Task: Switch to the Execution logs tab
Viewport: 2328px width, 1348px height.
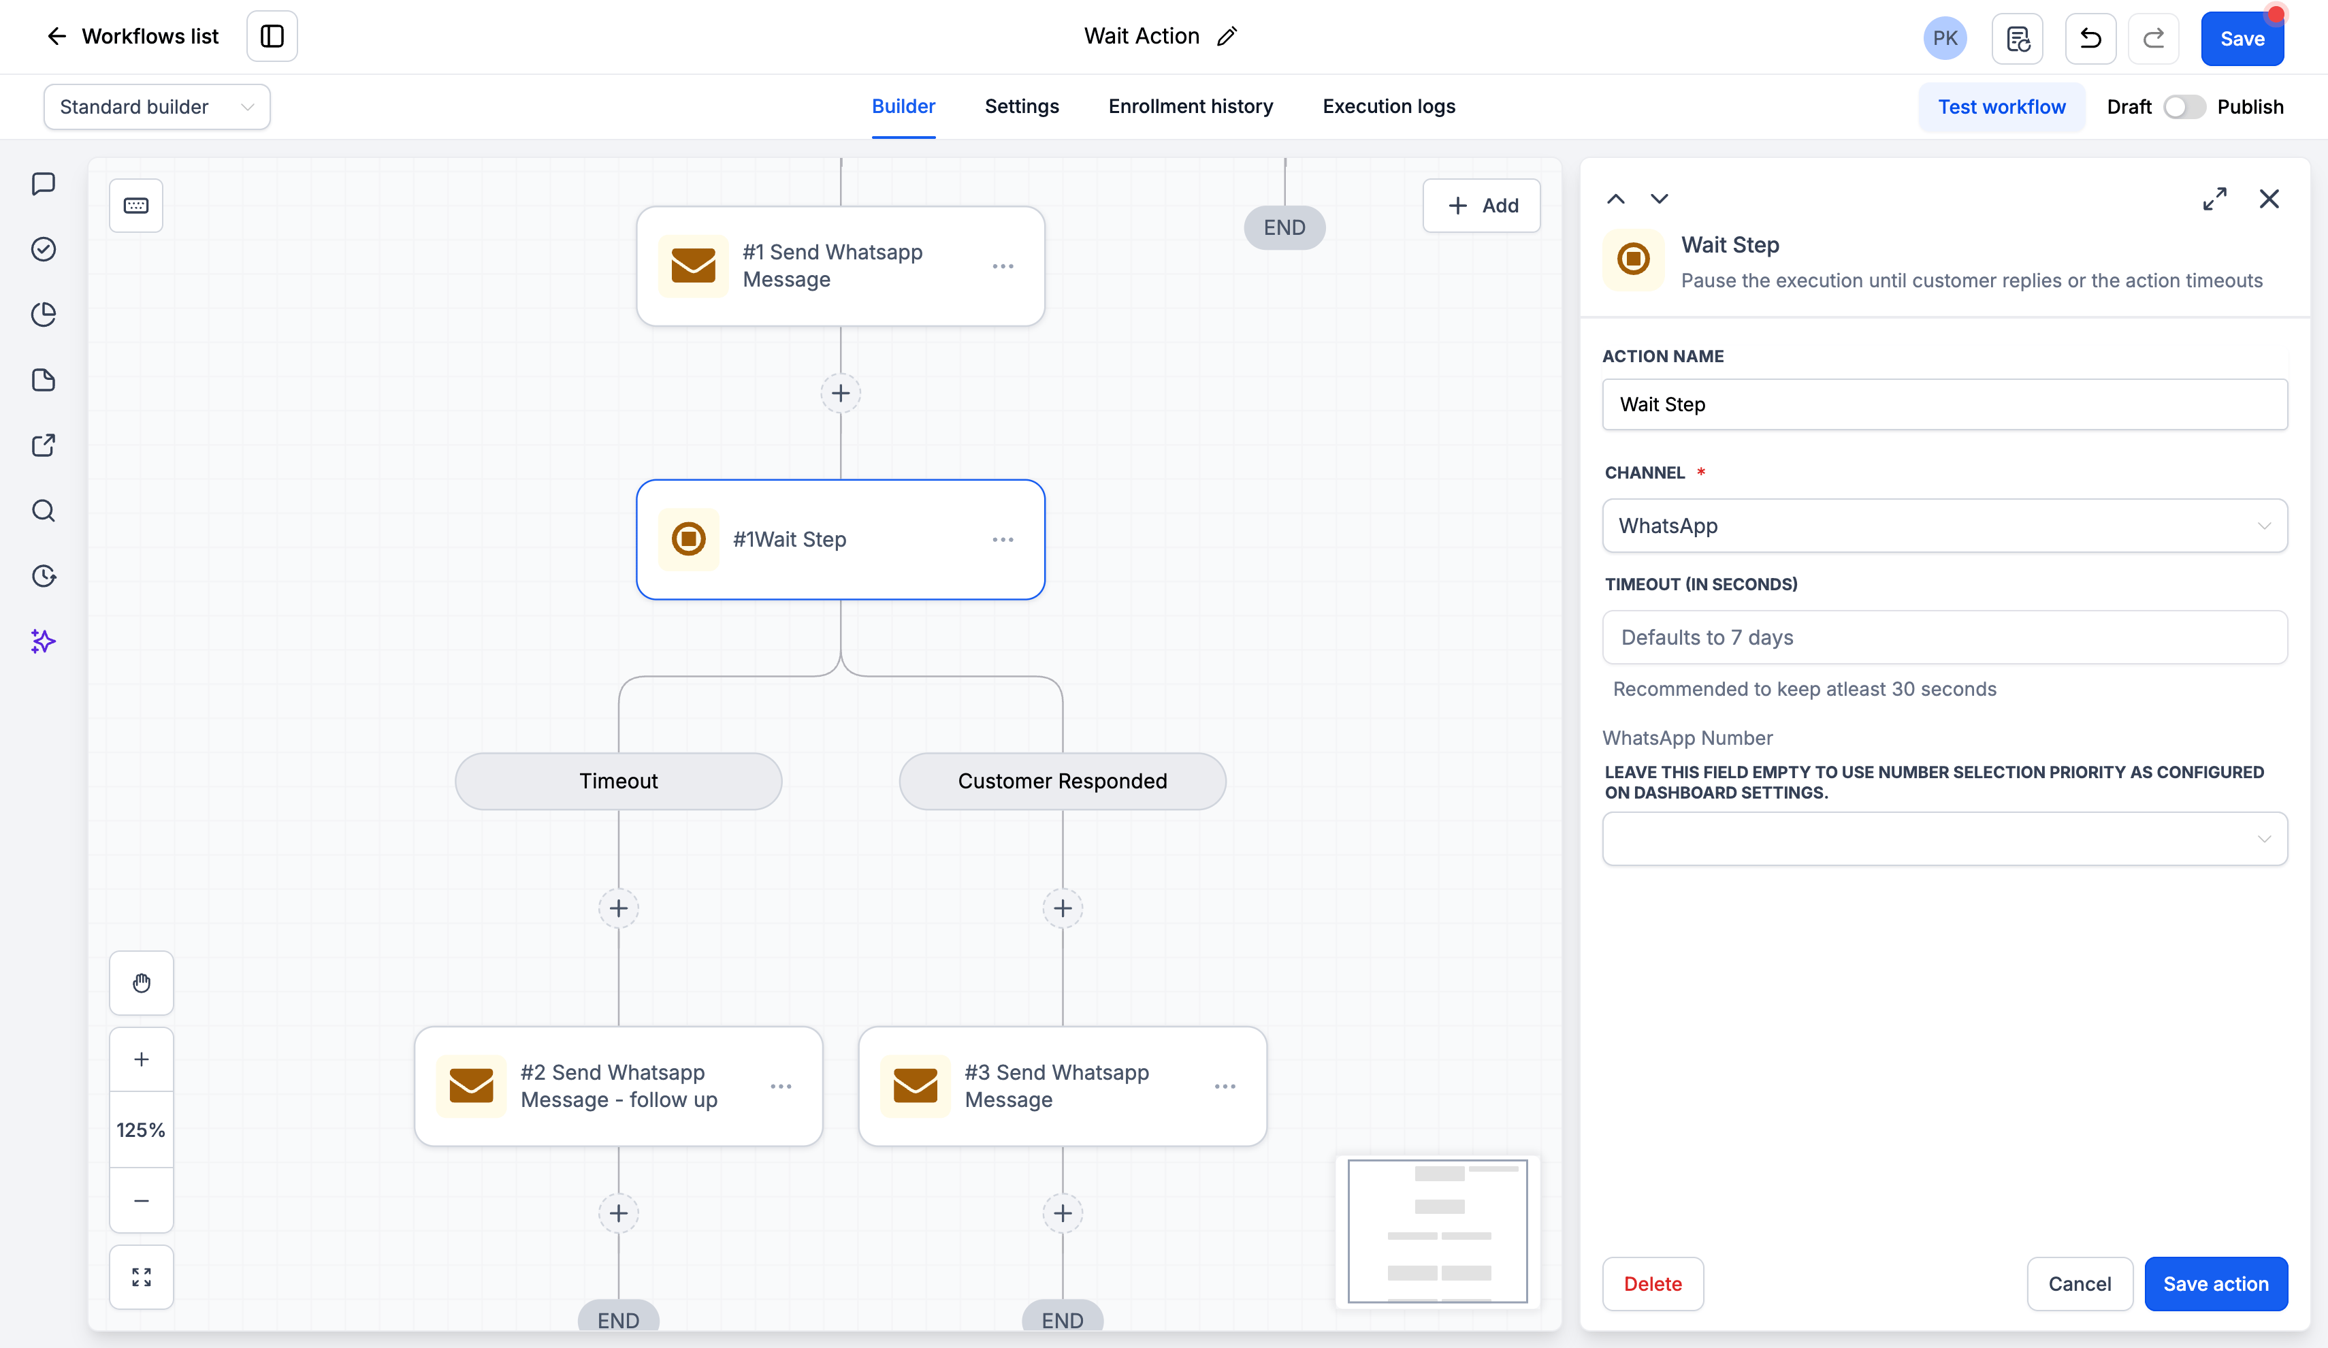Action: click(x=1389, y=106)
